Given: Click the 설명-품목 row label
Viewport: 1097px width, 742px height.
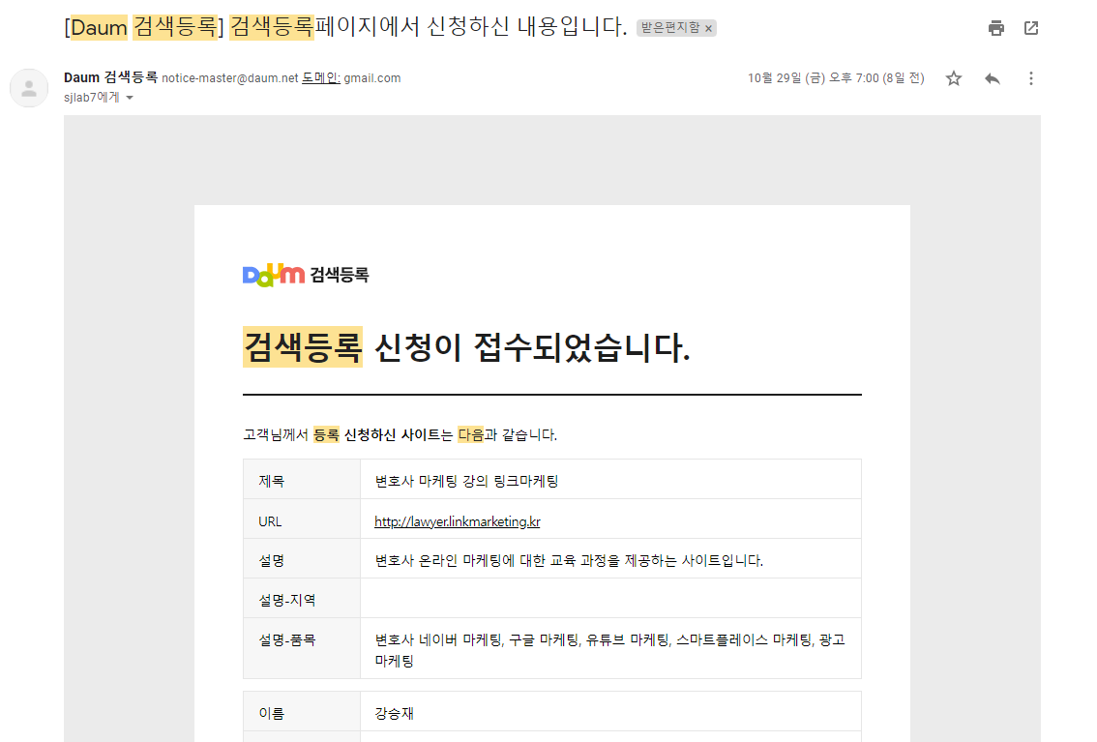Looking at the screenshot, I should [286, 640].
